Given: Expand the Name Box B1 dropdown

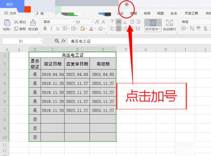Looking at the screenshot, I should click(41, 41).
